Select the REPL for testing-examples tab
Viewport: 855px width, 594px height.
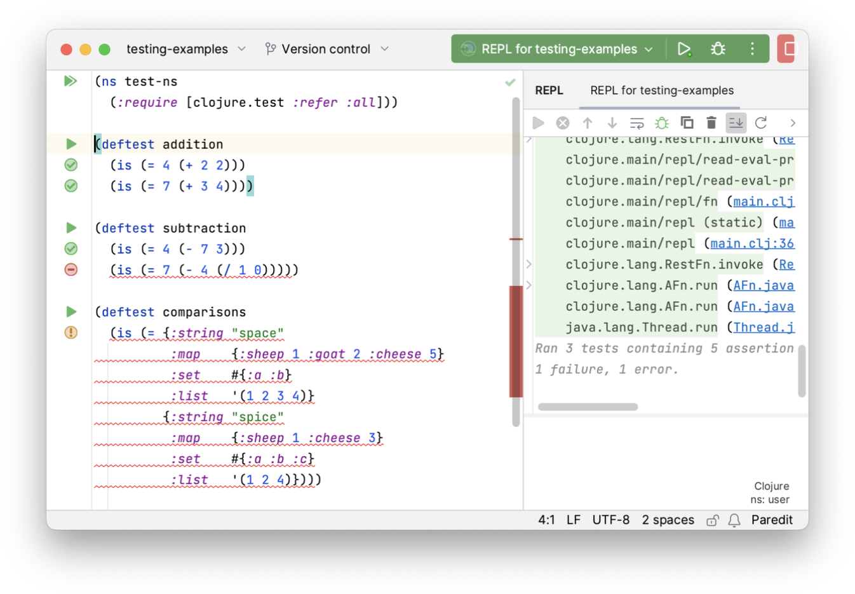point(662,90)
